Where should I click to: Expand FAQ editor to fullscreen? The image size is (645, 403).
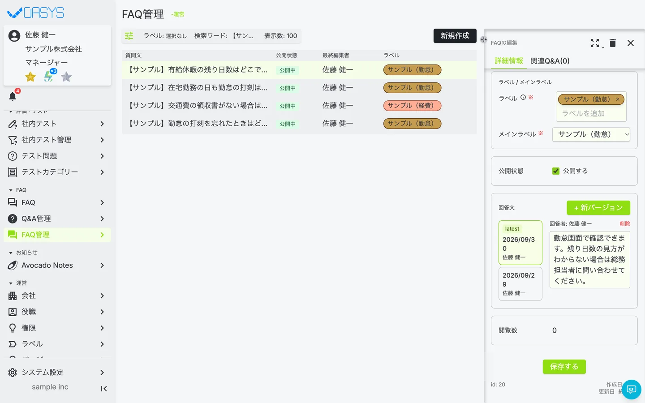tap(595, 43)
